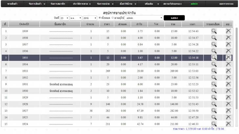Open the จัดการสมาชิก menu item
239x134 pixels.
pyautogui.click(x=58, y=4)
